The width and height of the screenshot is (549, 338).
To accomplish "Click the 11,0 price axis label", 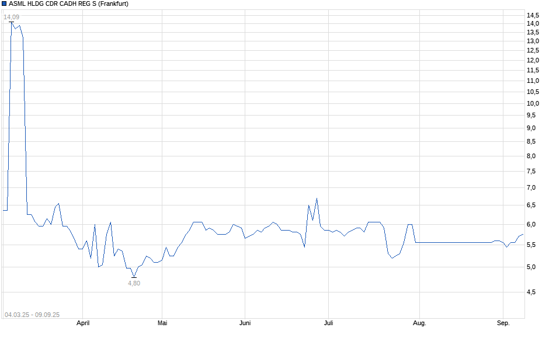I will (x=533, y=81).
